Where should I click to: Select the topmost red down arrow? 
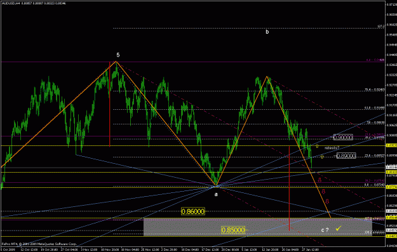click(x=320, y=180)
